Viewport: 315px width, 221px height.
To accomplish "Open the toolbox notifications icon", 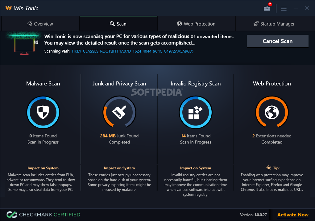I will [267, 8].
